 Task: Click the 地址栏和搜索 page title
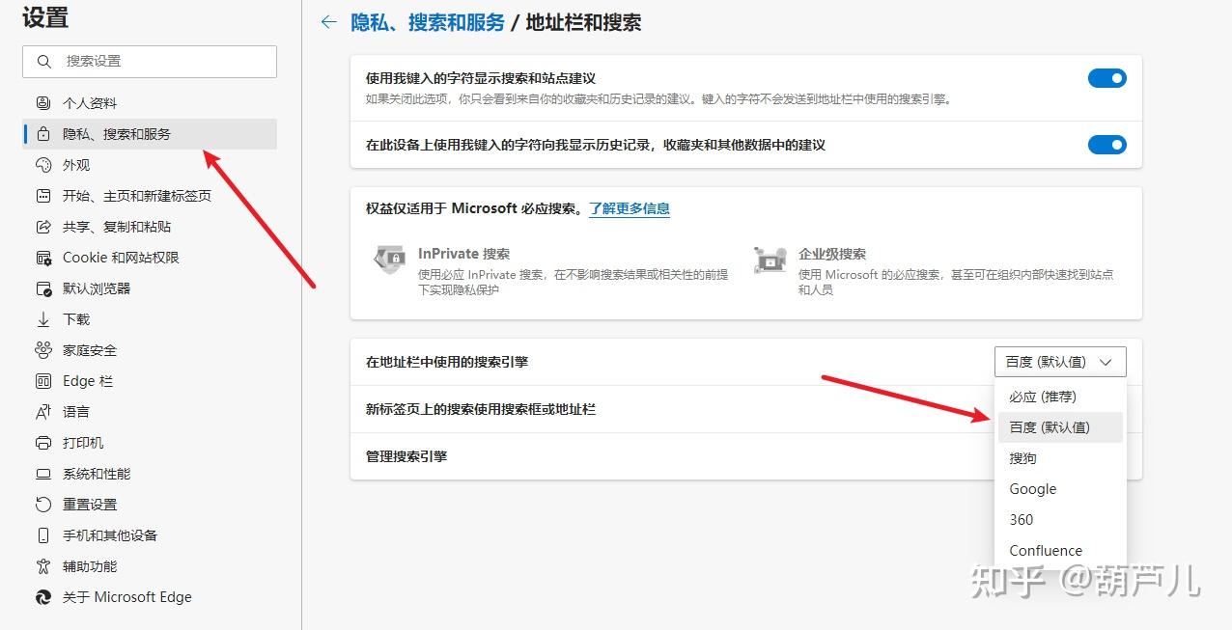click(x=583, y=22)
